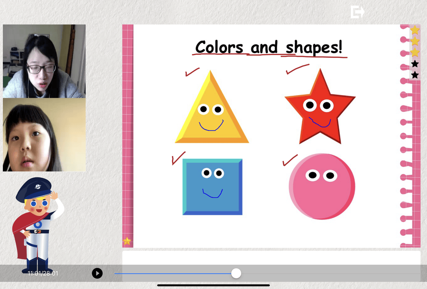Tap the bottom black unearned star
This screenshot has width=427, height=289.
pyautogui.click(x=415, y=75)
